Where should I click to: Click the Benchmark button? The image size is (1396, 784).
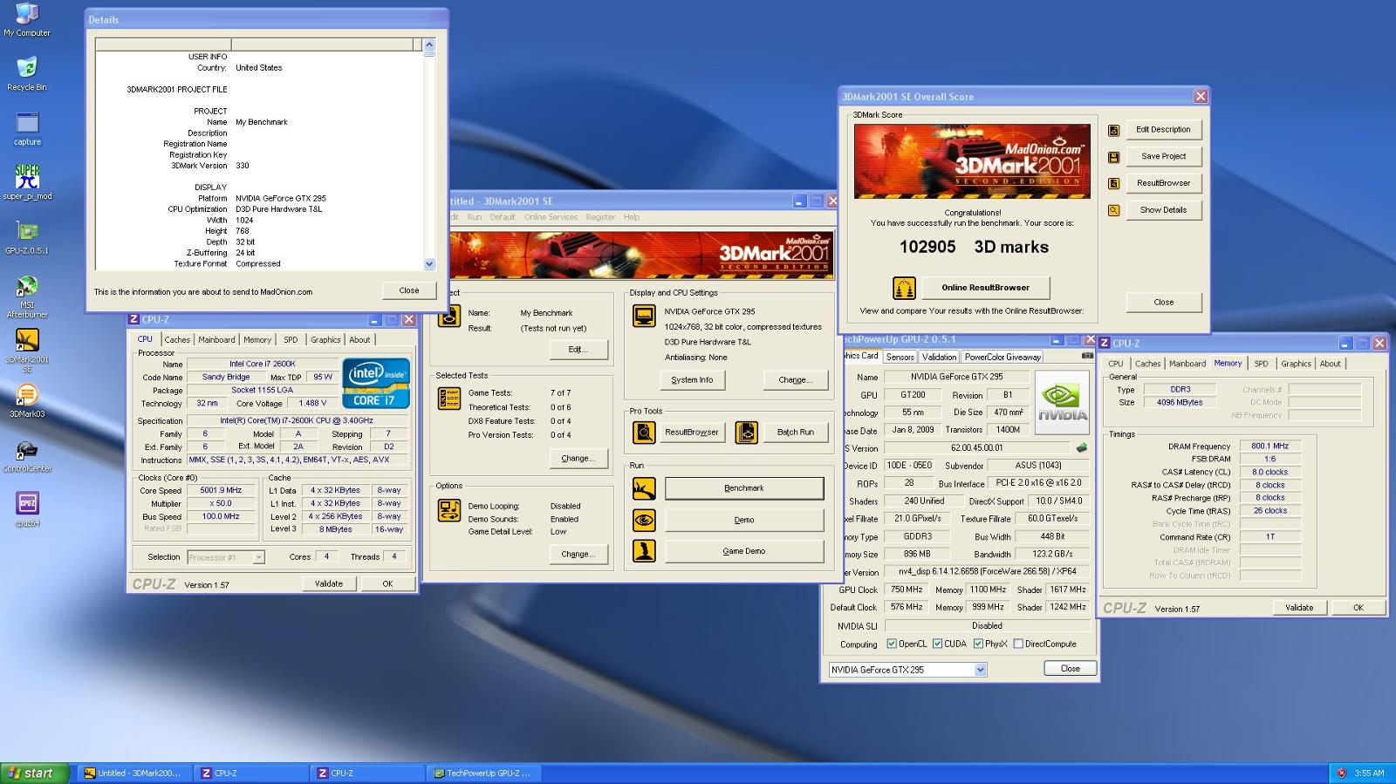coord(744,488)
